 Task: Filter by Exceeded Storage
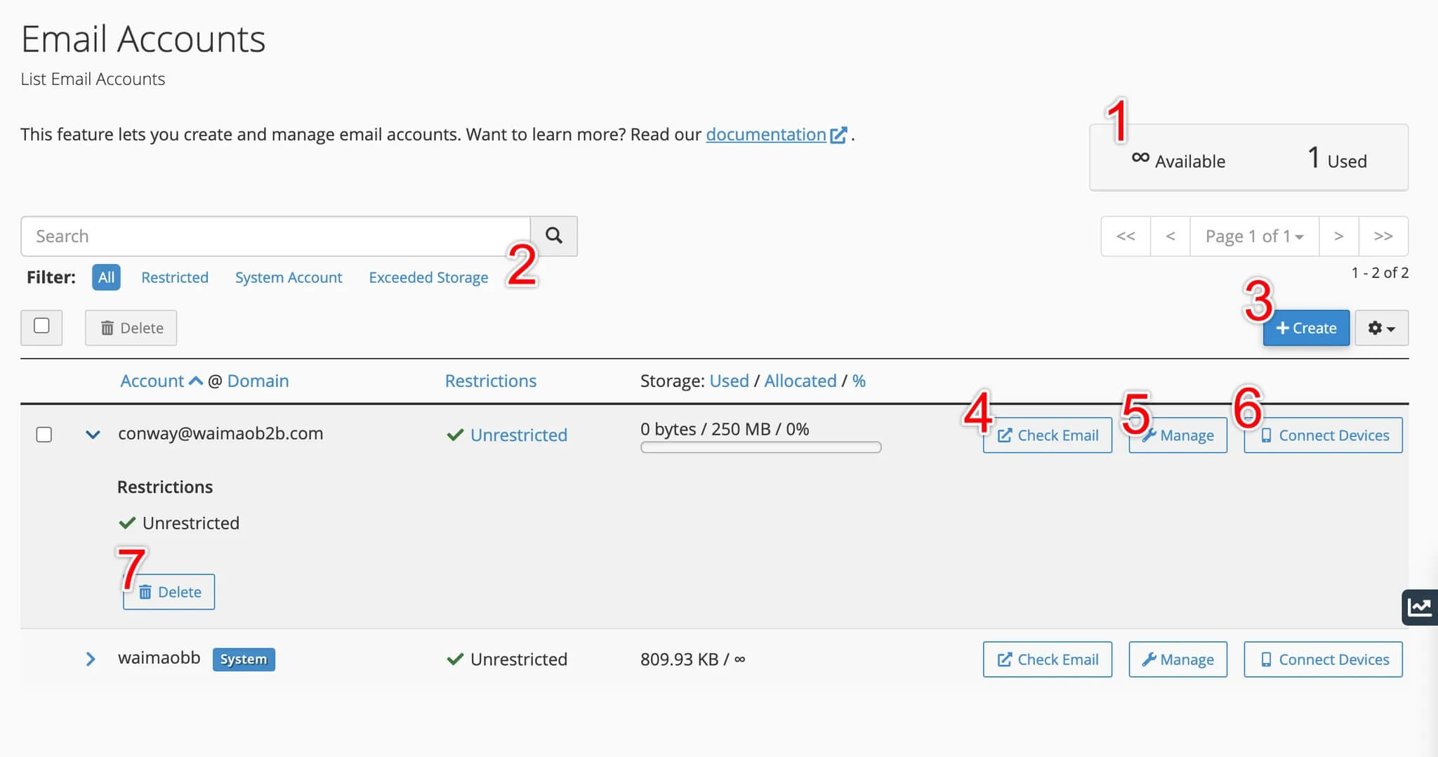[x=428, y=277]
